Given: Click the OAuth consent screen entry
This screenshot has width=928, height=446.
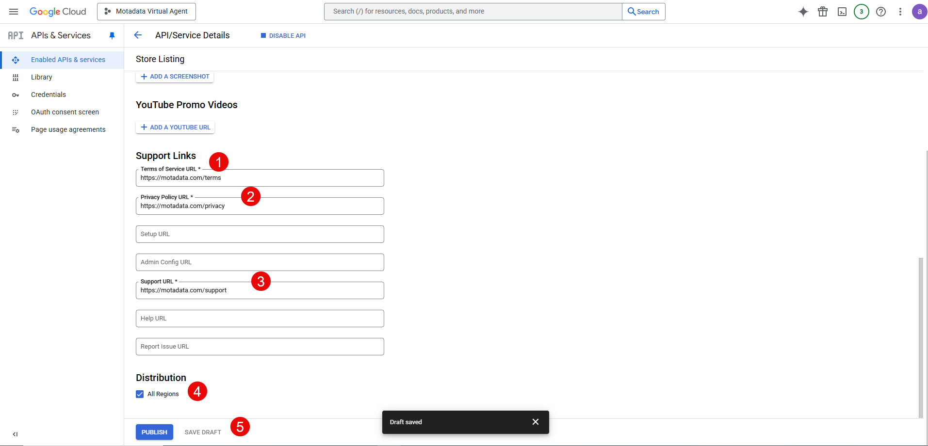Looking at the screenshot, I should [65, 111].
